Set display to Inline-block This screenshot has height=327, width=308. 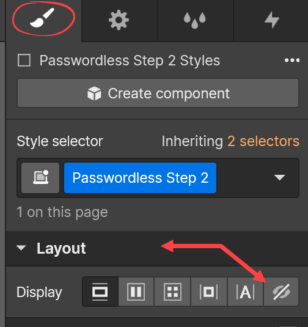[209, 292]
